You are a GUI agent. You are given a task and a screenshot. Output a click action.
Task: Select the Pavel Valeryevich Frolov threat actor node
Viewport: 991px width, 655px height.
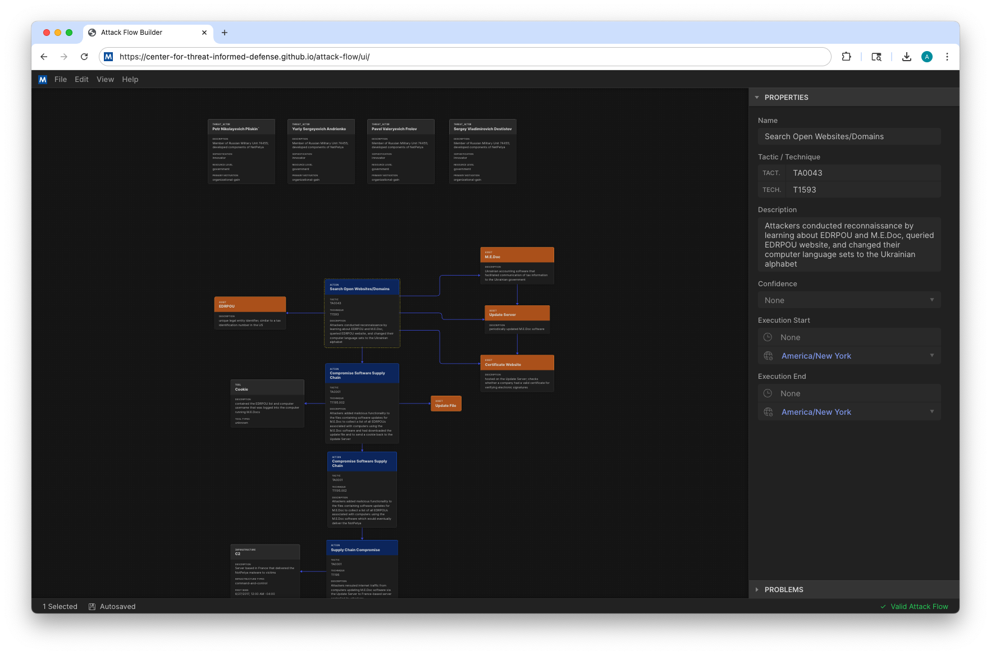(401, 152)
